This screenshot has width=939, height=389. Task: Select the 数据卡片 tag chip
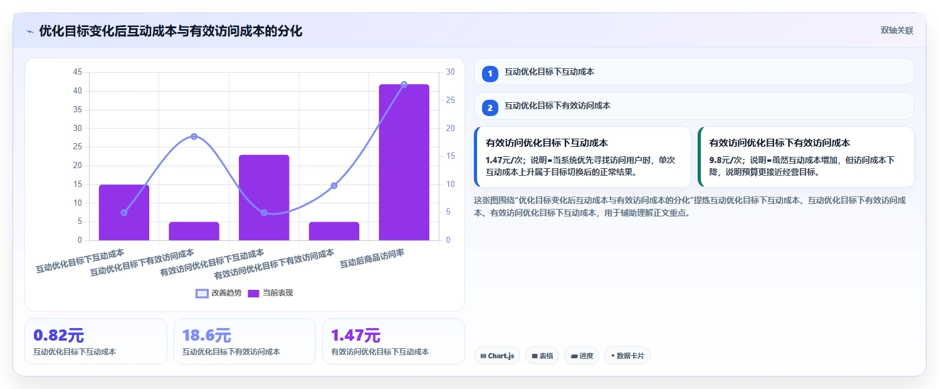tap(627, 356)
